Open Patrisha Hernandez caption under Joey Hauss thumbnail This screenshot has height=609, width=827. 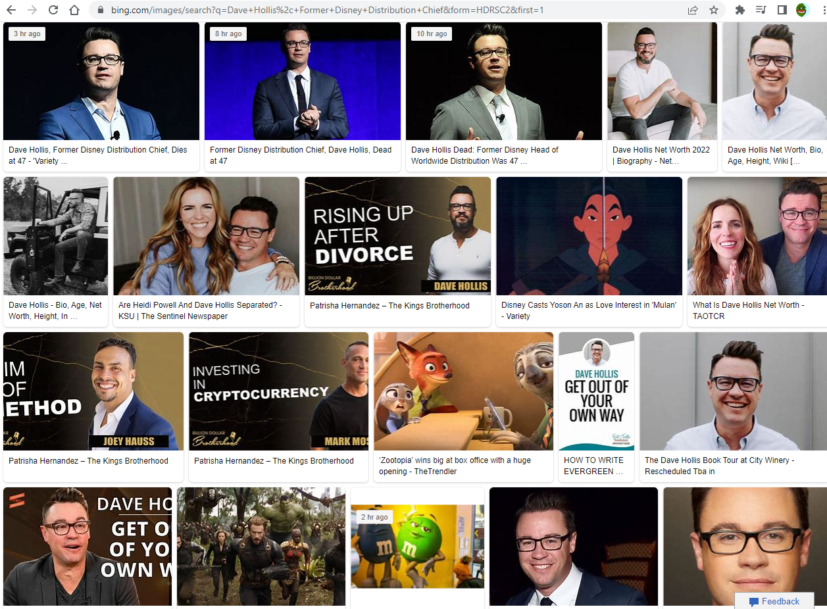point(88,461)
